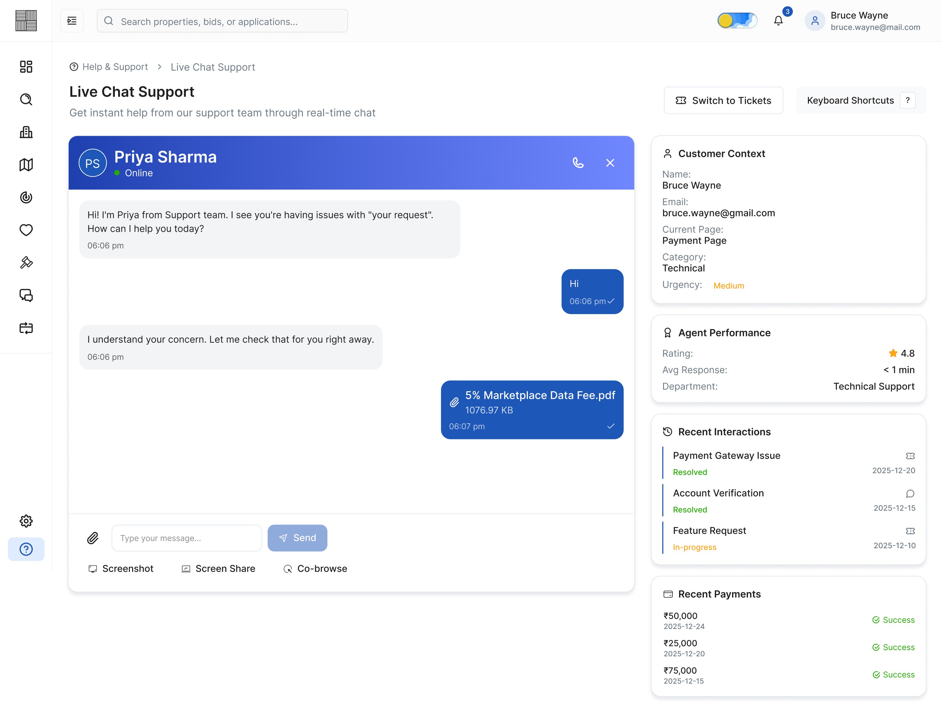
Task: Send the chat message
Action: click(297, 538)
